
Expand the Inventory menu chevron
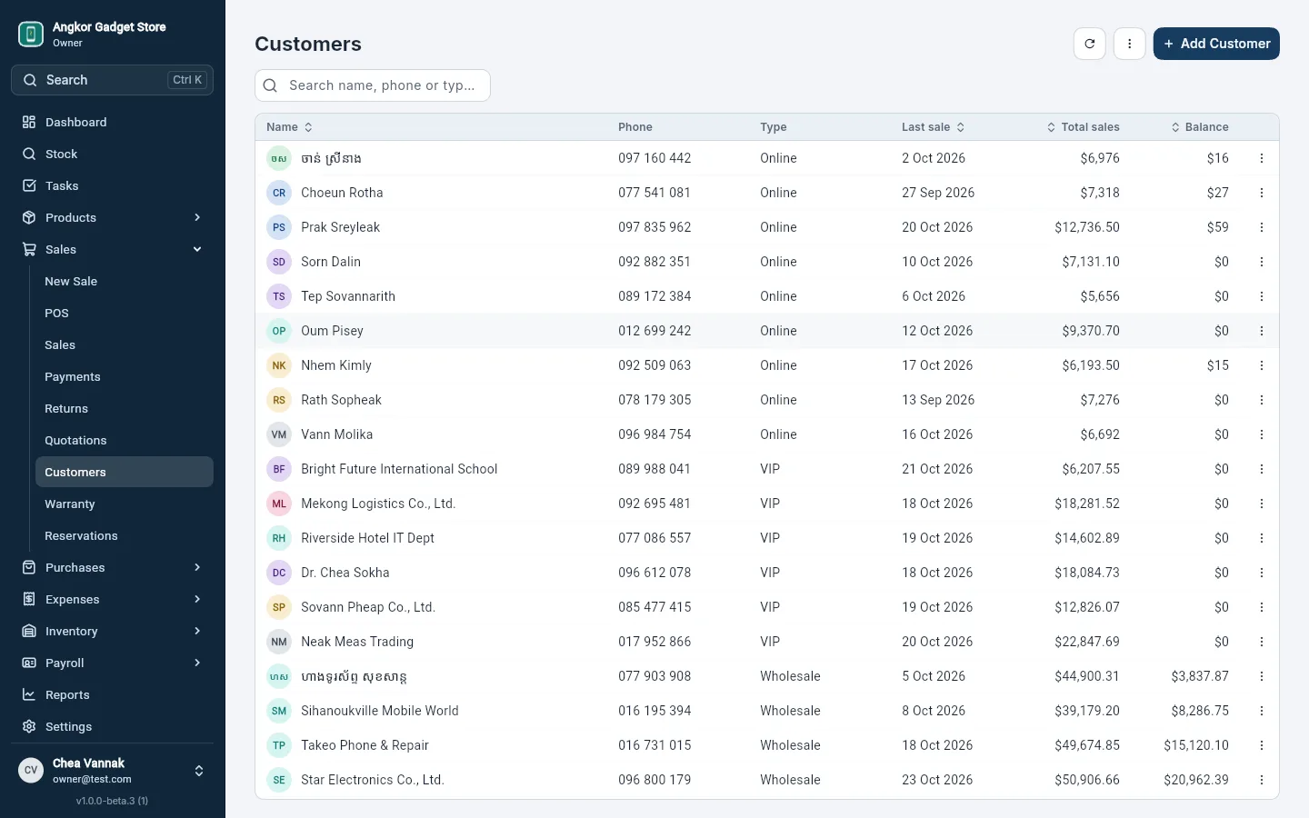point(197,631)
